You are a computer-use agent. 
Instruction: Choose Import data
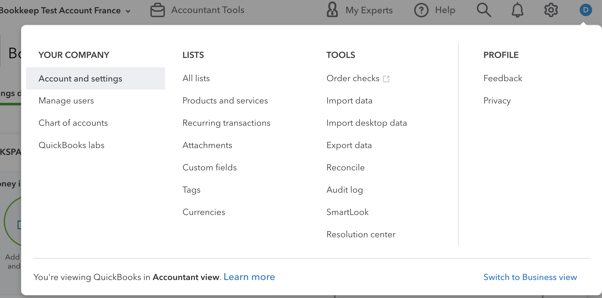[349, 101]
